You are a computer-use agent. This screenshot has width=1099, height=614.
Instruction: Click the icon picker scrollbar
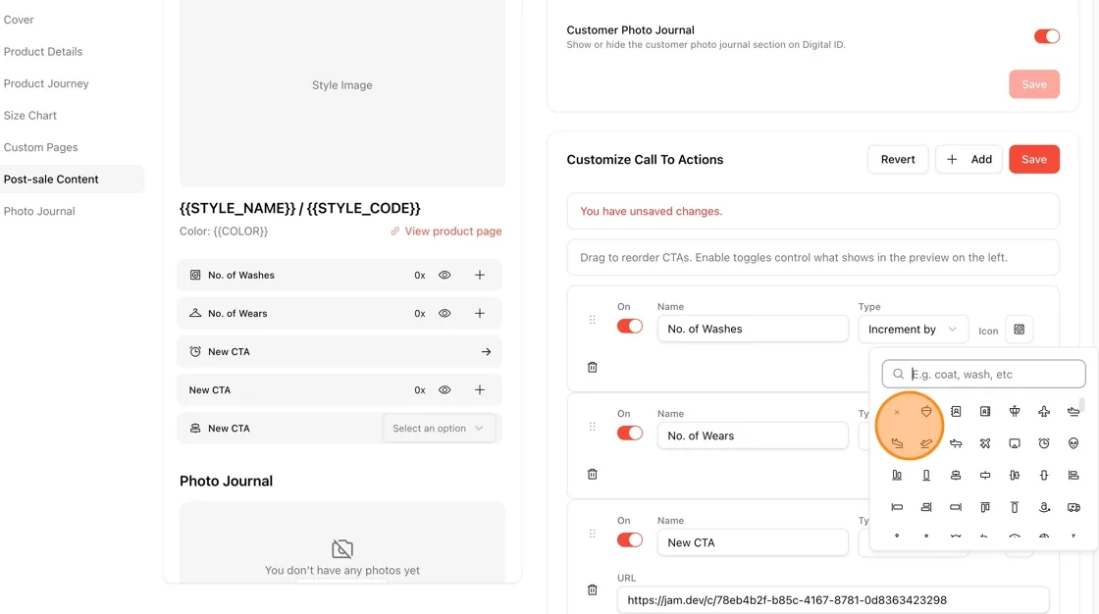(x=1082, y=406)
